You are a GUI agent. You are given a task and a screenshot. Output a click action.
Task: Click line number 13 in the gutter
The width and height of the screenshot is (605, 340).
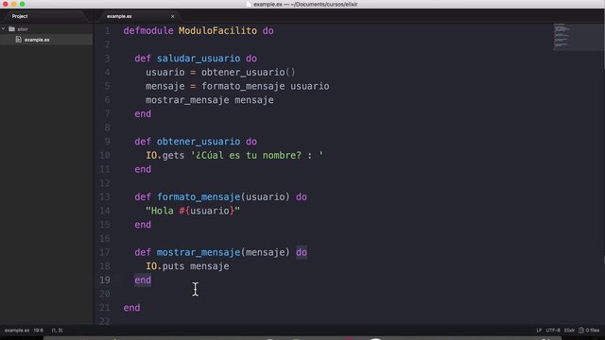tap(105, 196)
